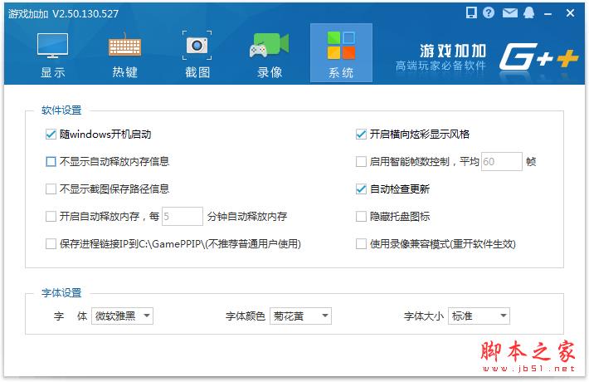Click 分钟自动释放内存 label text

click(247, 217)
